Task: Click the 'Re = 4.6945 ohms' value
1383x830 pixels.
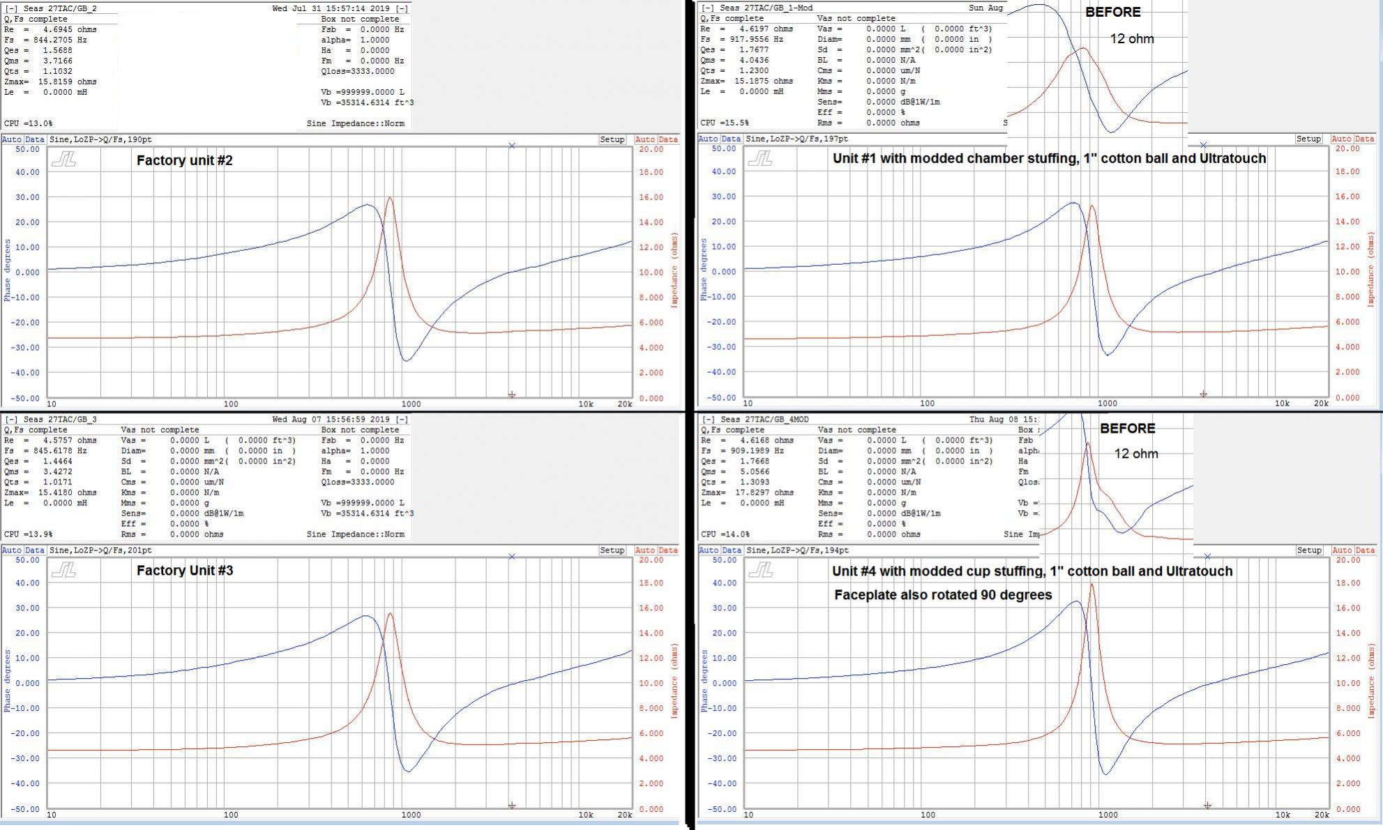Action: point(50,29)
